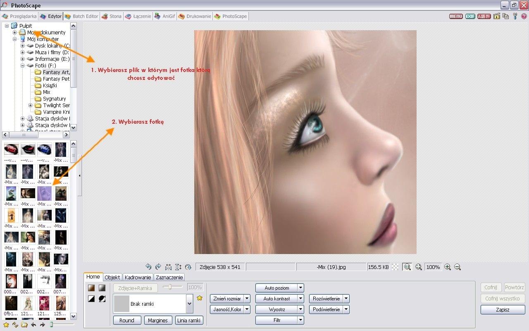
Task: Go to the next photo with the forward arrow
Action: click(x=42, y=325)
